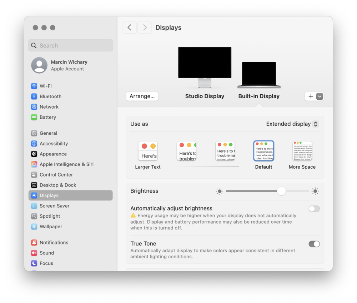
Task: Go back with the left chevron button
Action: pos(130,28)
